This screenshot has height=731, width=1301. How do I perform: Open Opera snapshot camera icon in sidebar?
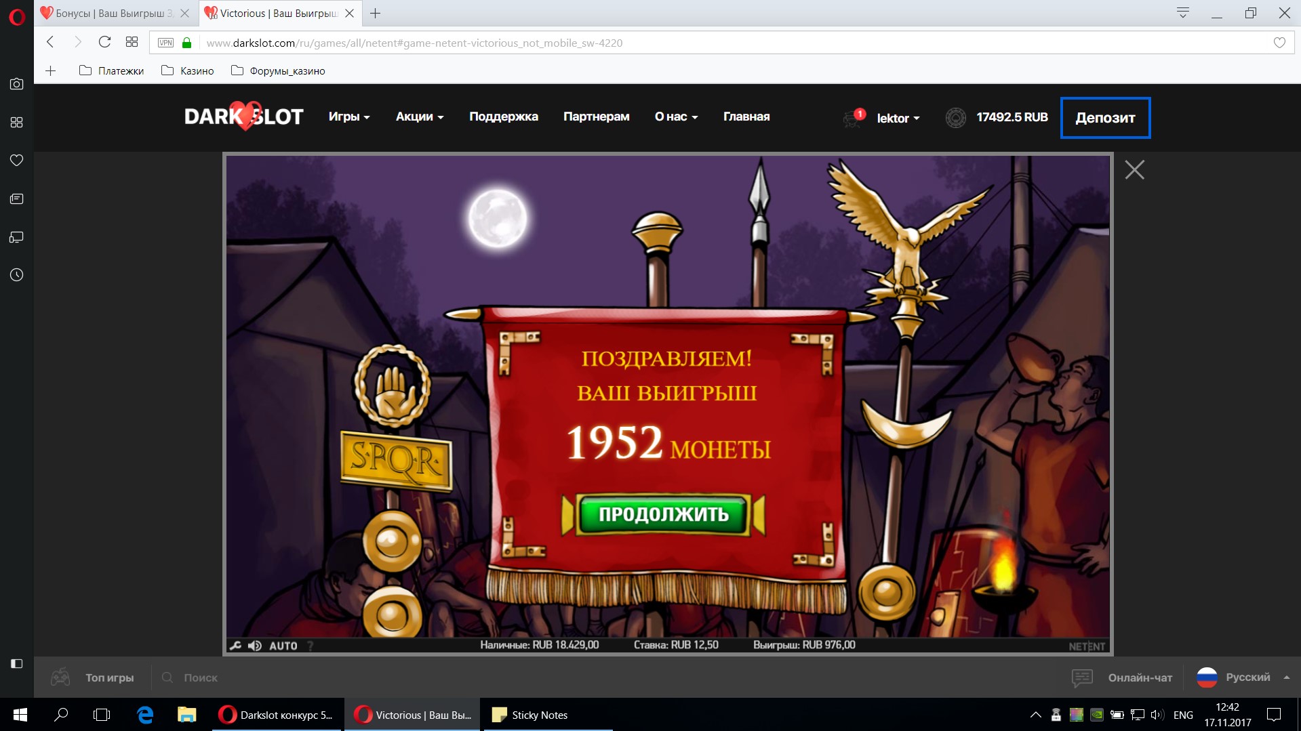coord(17,84)
